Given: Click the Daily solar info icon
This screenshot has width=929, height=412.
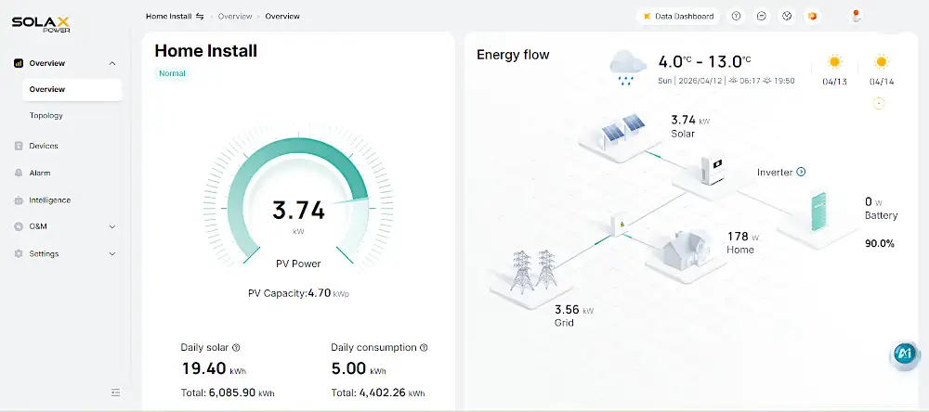Looking at the screenshot, I should [236, 348].
